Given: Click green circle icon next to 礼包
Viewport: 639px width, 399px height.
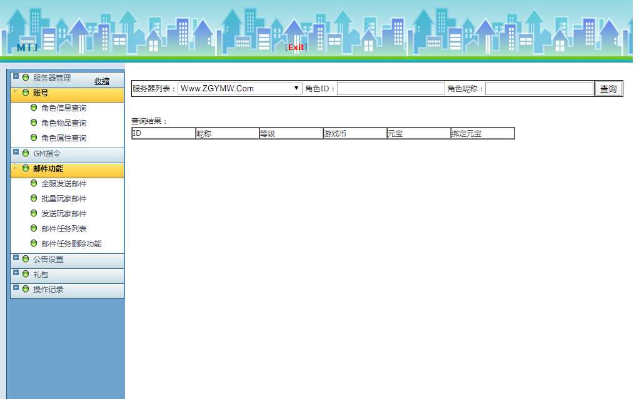Looking at the screenshot, I should tap(26, 274).
